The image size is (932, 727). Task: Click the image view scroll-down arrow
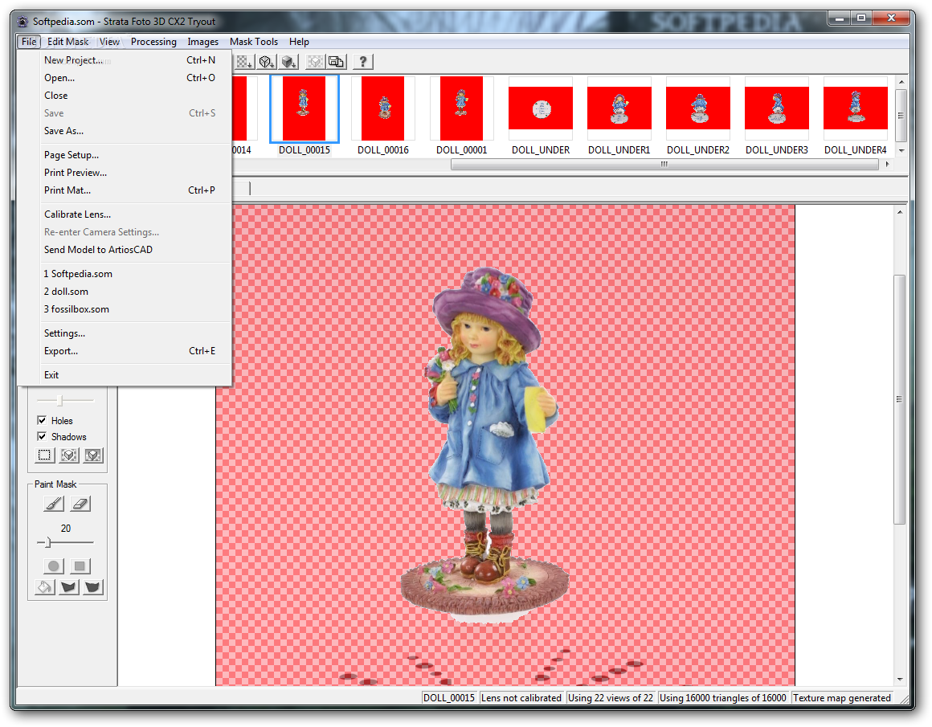(x=900, y=679)
